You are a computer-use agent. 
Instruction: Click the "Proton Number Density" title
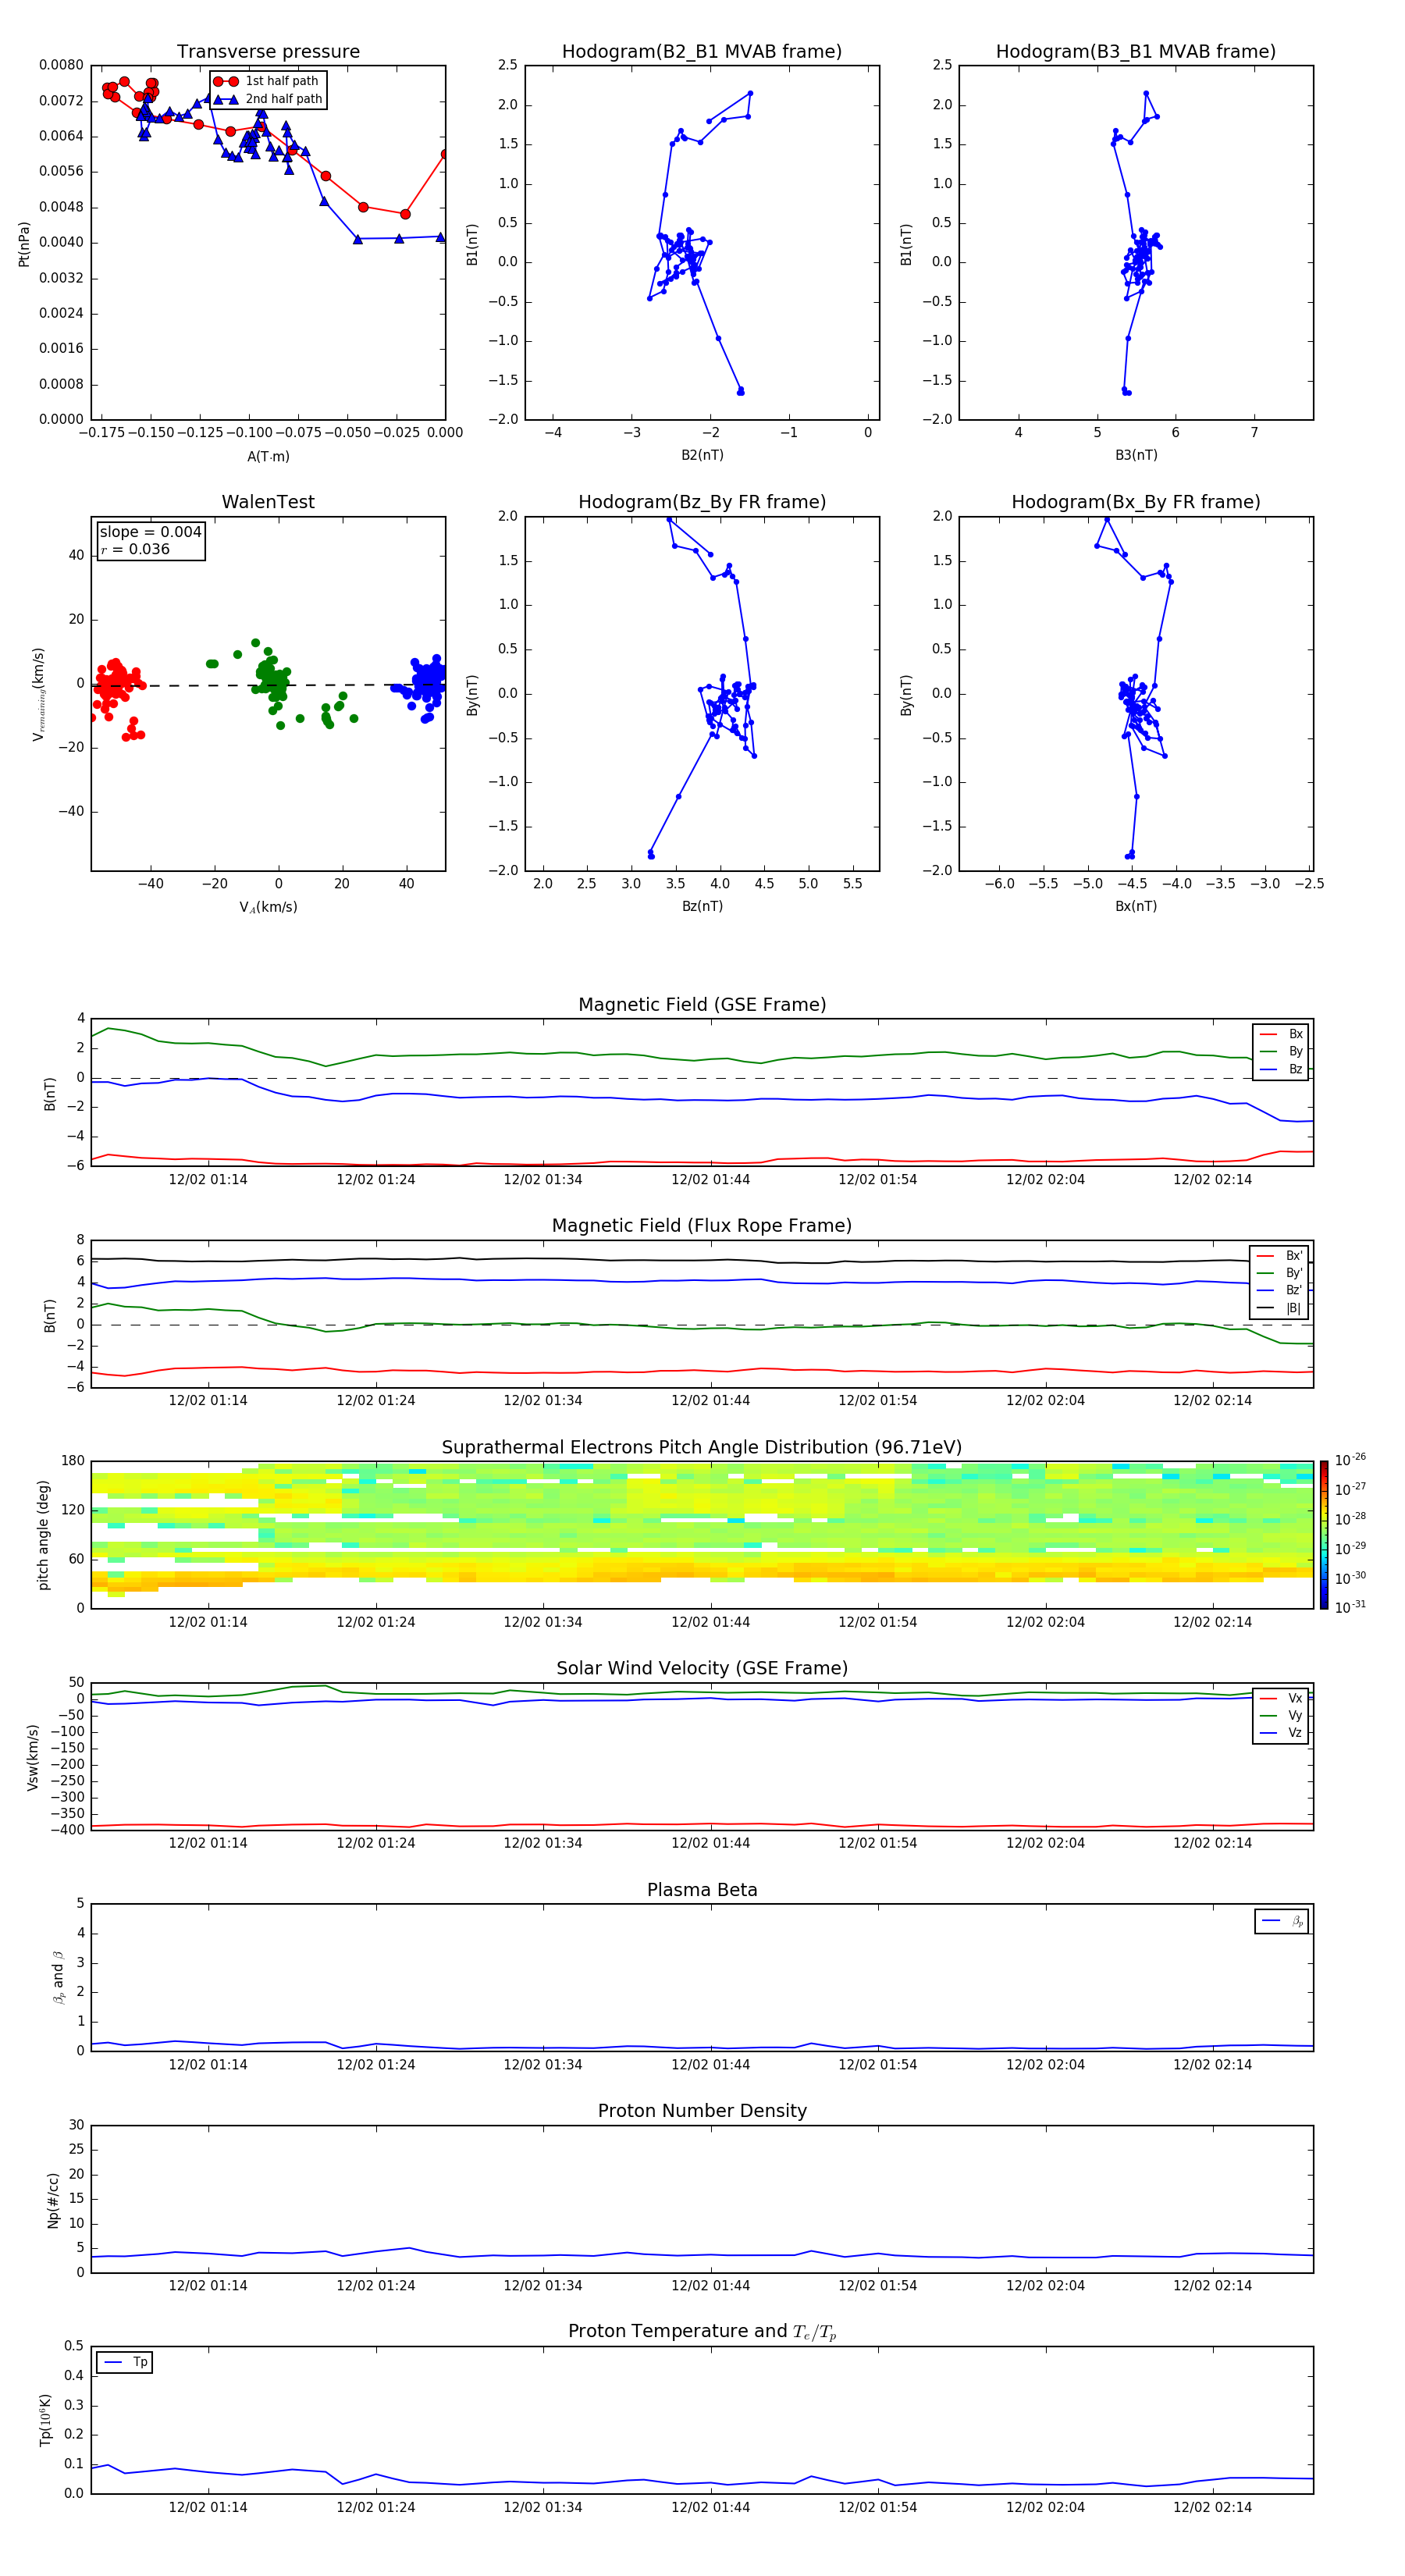click(702, 2111)
